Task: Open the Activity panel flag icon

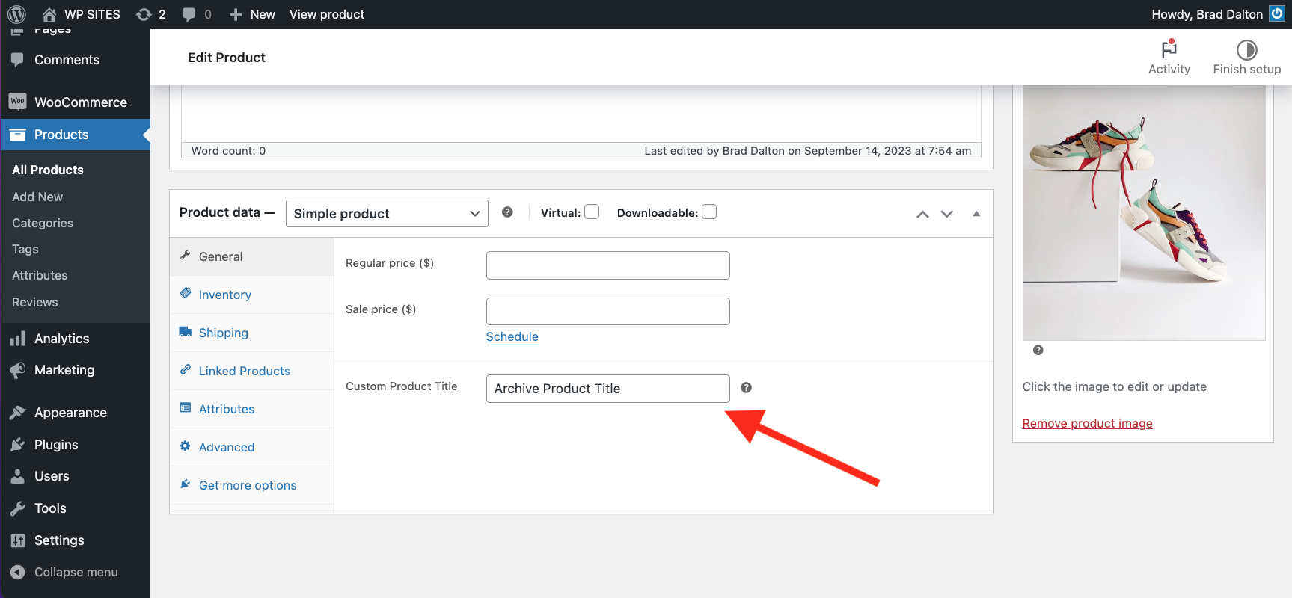Action: [1169, 49]
